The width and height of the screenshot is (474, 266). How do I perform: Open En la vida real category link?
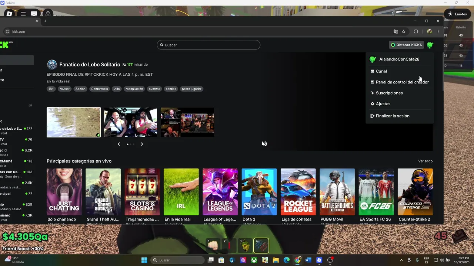[59, 81]
